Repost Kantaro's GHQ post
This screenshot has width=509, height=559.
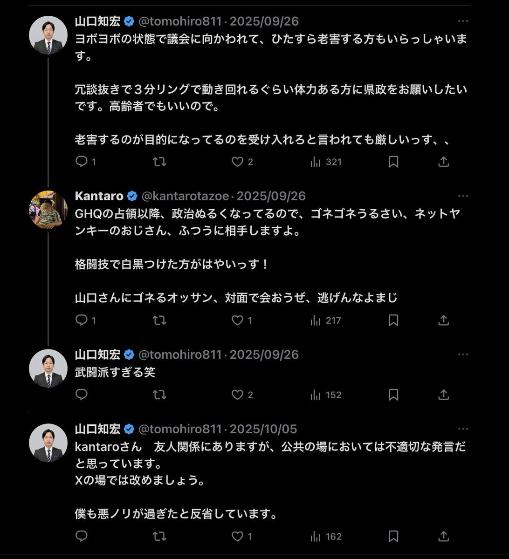pos(159,320)
